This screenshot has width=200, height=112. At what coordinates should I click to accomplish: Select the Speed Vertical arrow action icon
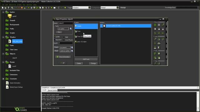click(x=159, y=29)
